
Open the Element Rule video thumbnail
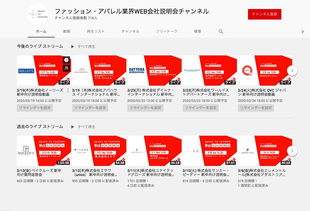tap(265, 151)
